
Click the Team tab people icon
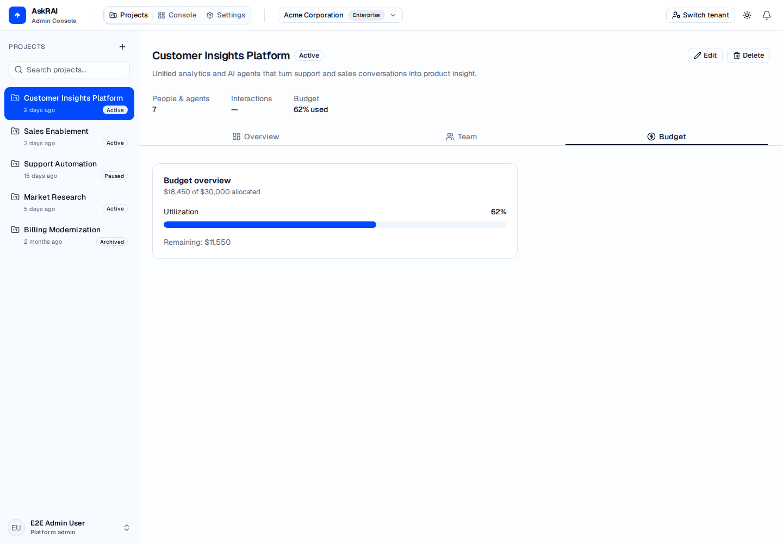coord(450,137)
